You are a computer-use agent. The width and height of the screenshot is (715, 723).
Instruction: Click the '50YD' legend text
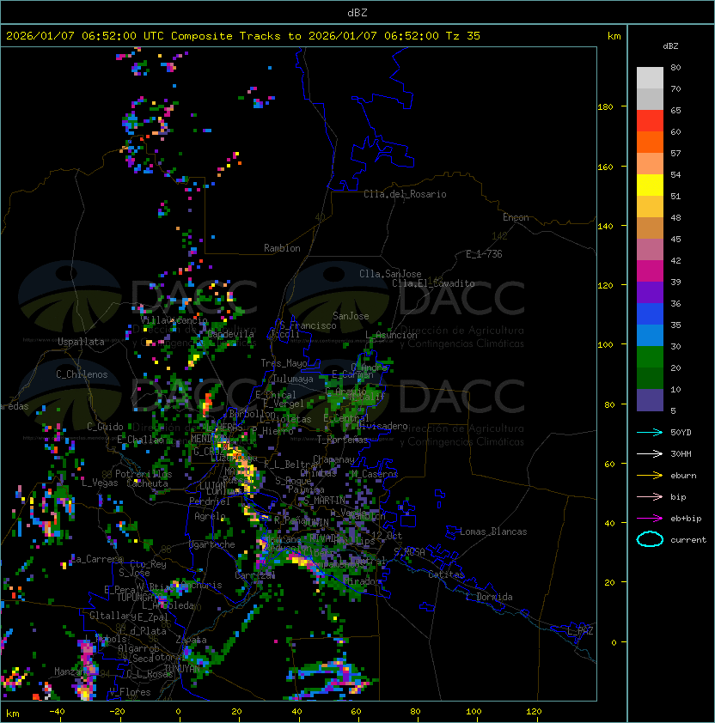[x=681, y=433]
